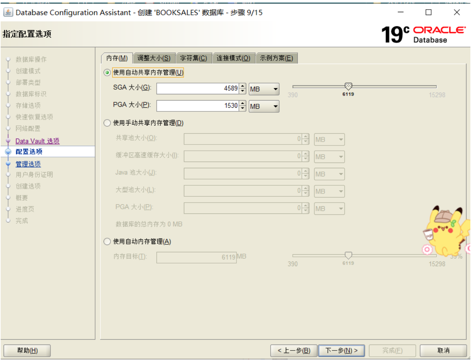Click the Pikachu sticker overlay
Screen dimensions: 473x362
(446, 232)
